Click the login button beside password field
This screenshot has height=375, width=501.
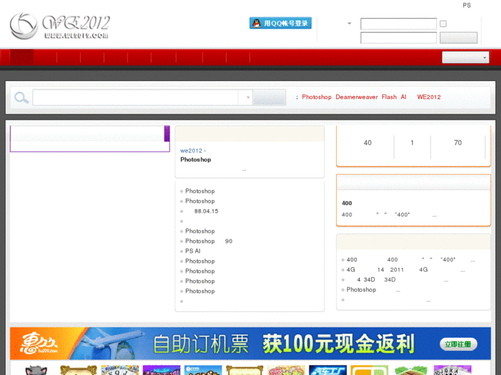[x=458, y=38]
